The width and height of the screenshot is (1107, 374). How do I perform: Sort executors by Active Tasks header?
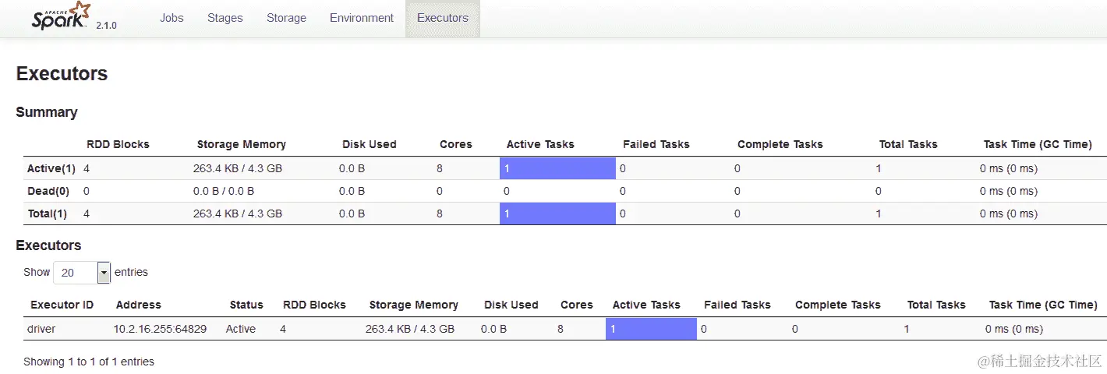[x=646, y=305]
